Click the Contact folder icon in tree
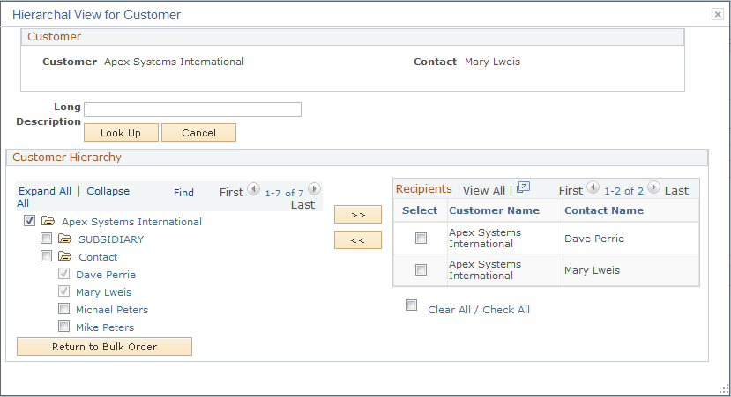This screenshot has width=731, height=397. coord(64,257)
